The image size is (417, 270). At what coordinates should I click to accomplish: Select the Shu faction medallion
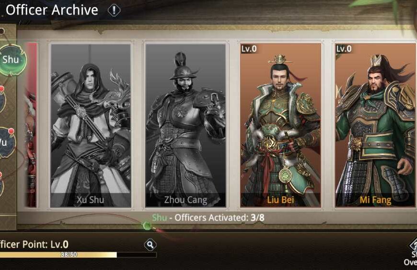click(12, 59)
